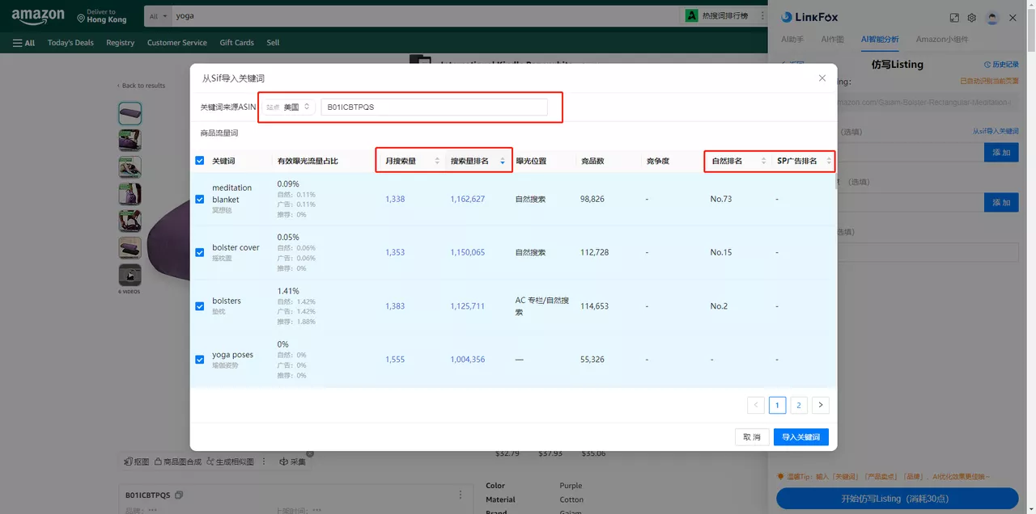
Task: Uncheck the bolster cover keyword row
Action: coord(199,251)
